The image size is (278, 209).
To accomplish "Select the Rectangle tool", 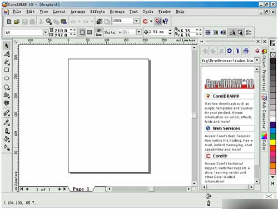I will pyautogui.click(x=7, y=70).
